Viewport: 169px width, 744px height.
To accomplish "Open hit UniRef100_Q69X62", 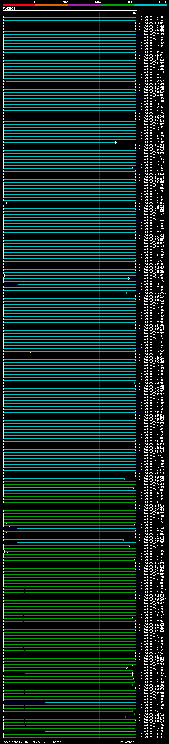I will click(x=151, y=37).
